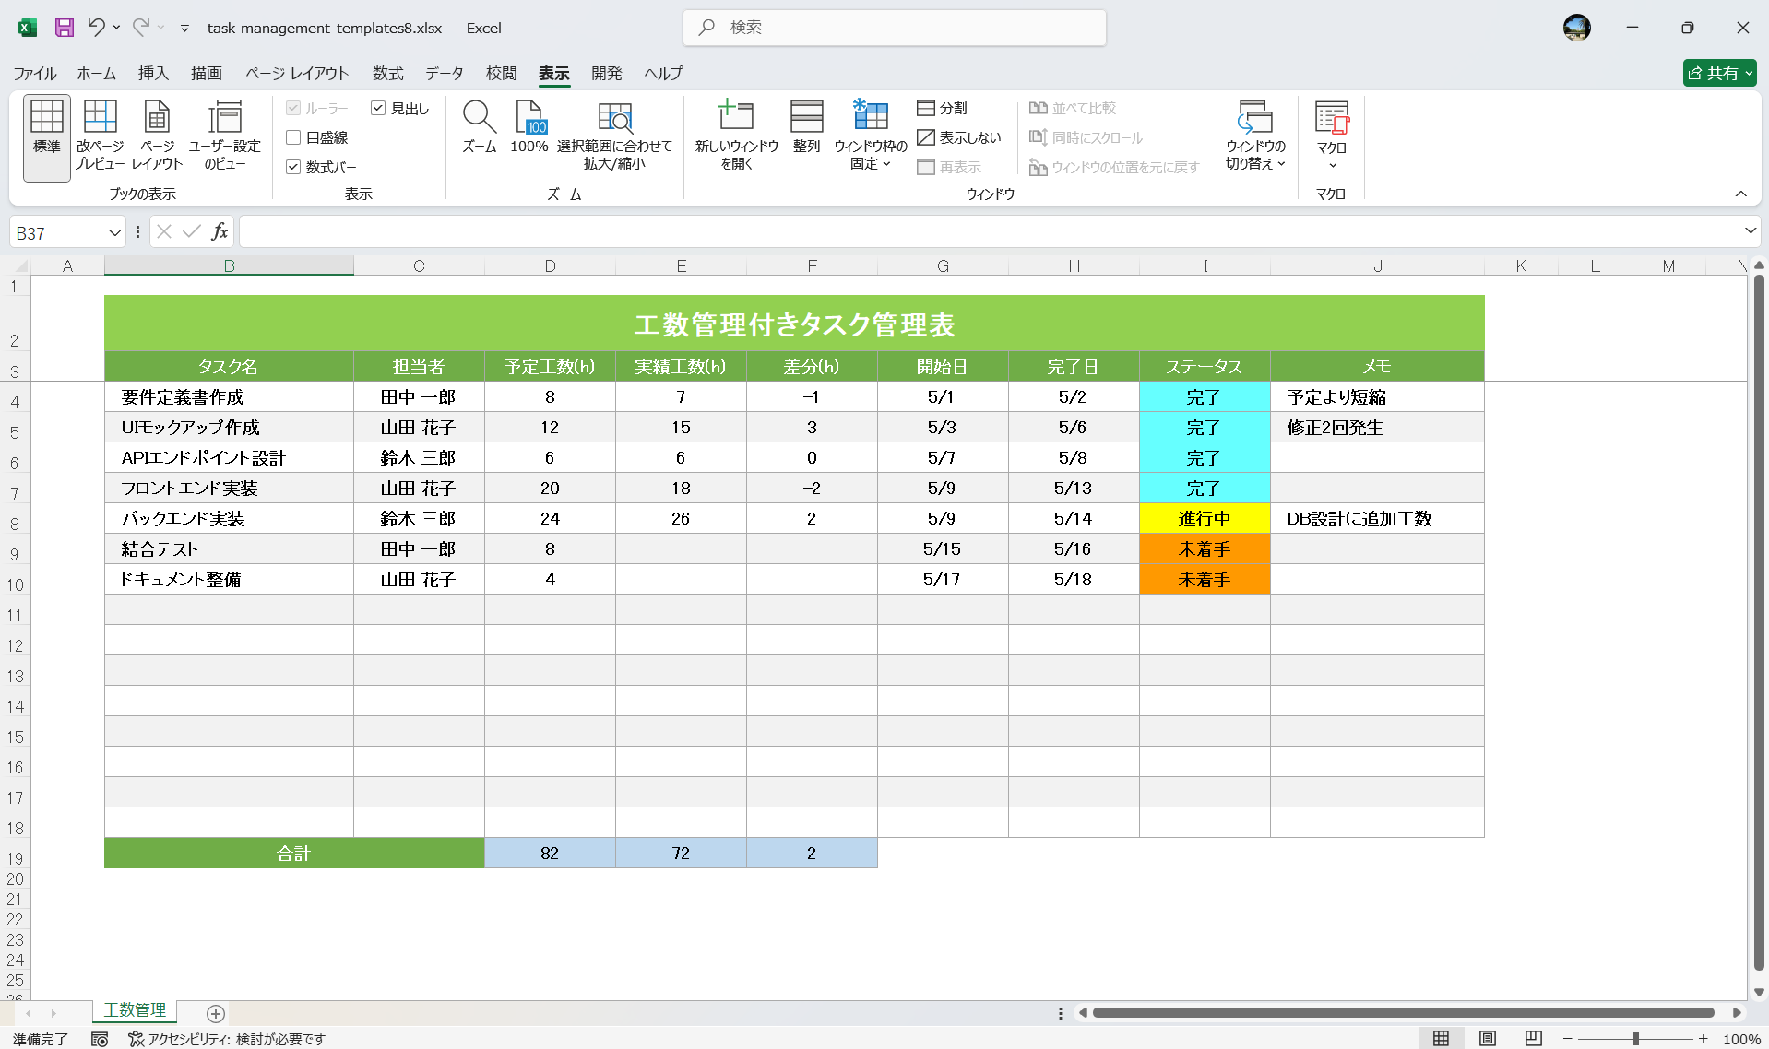The width and height of the screenshot is (1769, 1049).
Task: Click in the 検索 search box
Action: pos(894,28)
